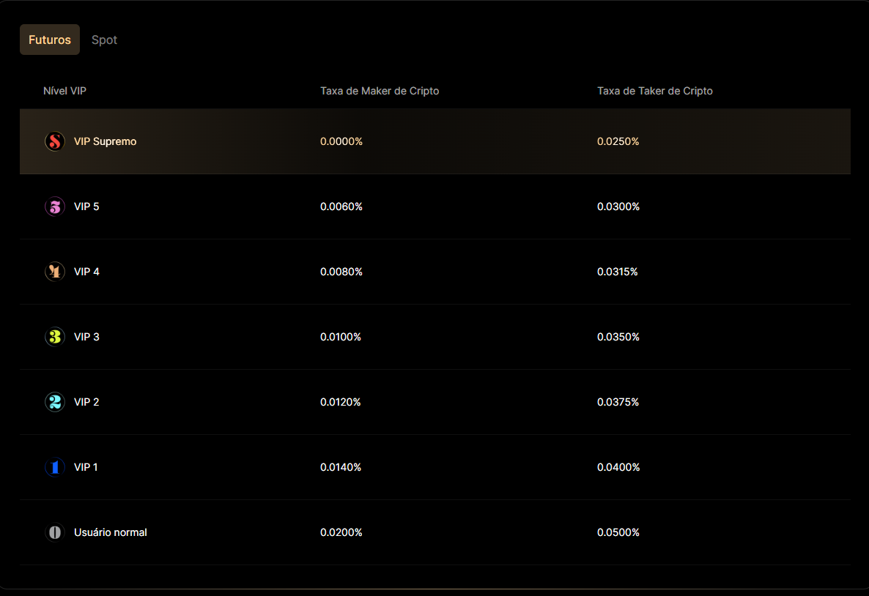Click the blue VIP 1 badge icon
Viewport: 869px width, 596px height.
tap(55, 467)
